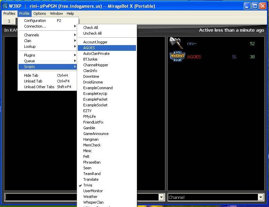This screenshot has height=207, width=269.
Task: Click Uncheck All scripts
Action: pos(107,33)
